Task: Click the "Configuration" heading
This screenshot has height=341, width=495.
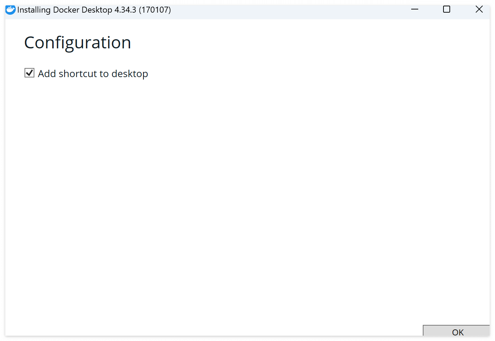Action: pyautogui.click(x=77, y=43)
